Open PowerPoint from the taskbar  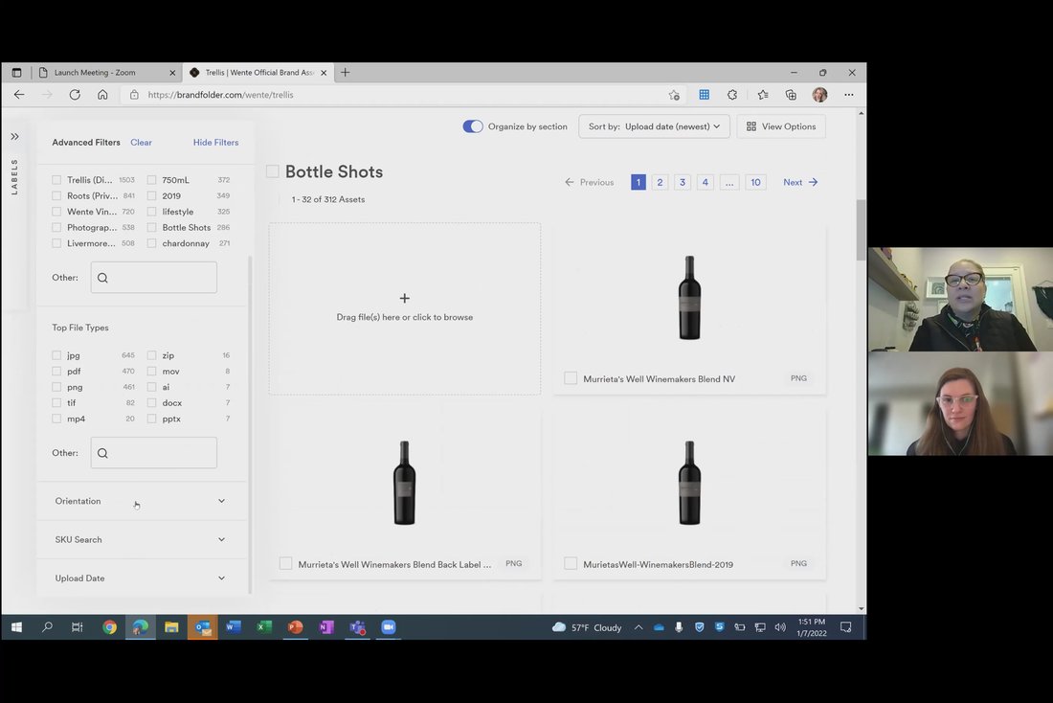coord(295,627)
